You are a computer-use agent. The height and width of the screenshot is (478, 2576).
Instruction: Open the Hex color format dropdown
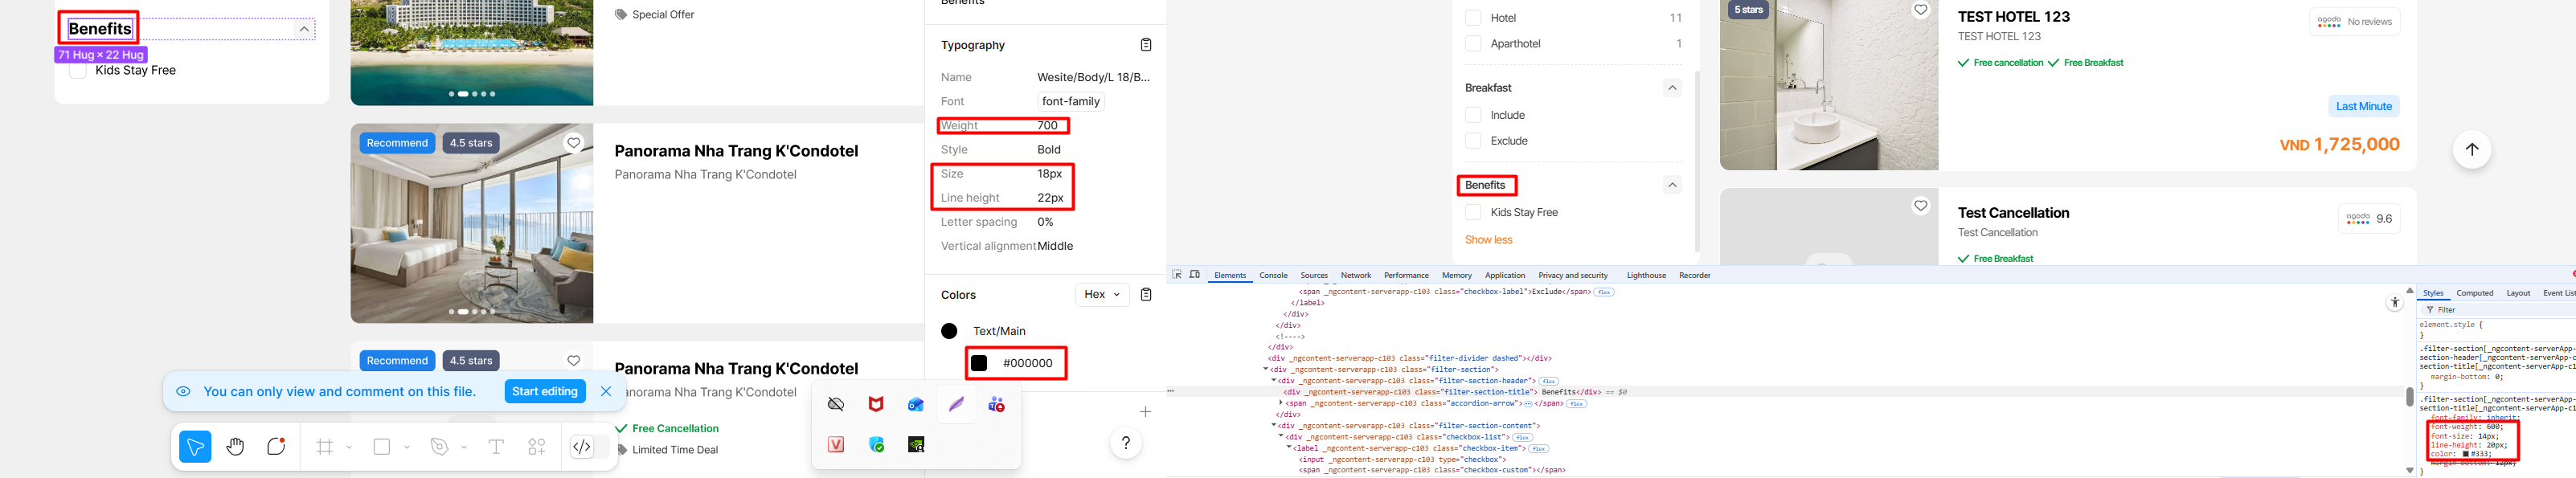coord(1102,295)
